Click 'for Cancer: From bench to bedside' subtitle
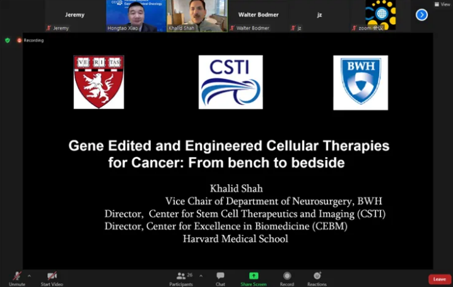453x287 pixels. [226, 163]
